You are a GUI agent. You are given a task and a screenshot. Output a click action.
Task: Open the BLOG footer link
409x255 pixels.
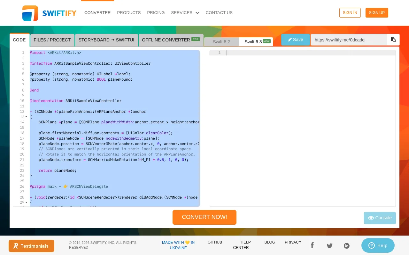[x=270, y=242]
